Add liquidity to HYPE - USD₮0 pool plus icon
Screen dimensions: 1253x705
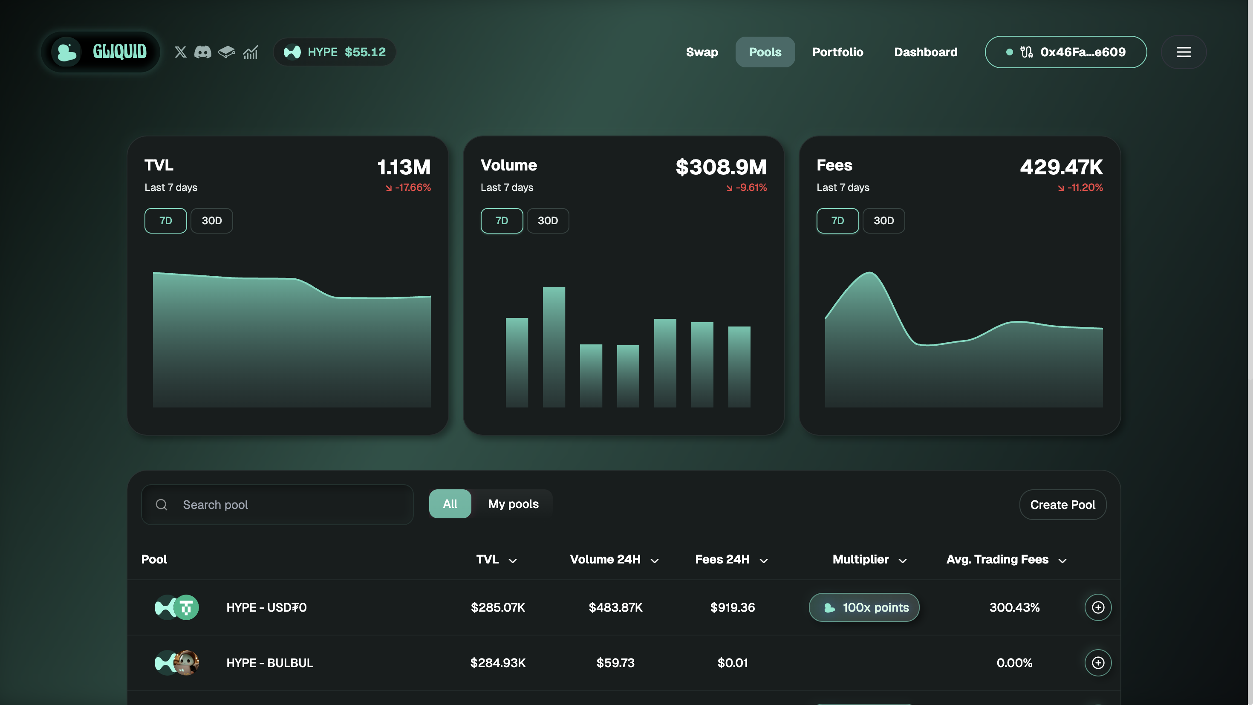1098,607
